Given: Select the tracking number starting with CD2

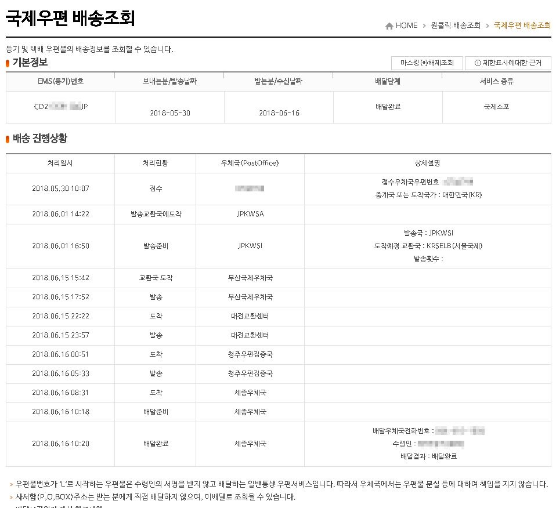Looking at the screenshot, I should tap(60, 107).
